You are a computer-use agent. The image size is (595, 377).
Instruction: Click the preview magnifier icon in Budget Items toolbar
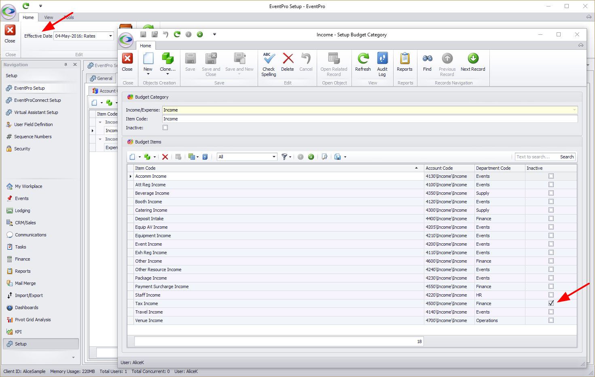pos(324,157)
